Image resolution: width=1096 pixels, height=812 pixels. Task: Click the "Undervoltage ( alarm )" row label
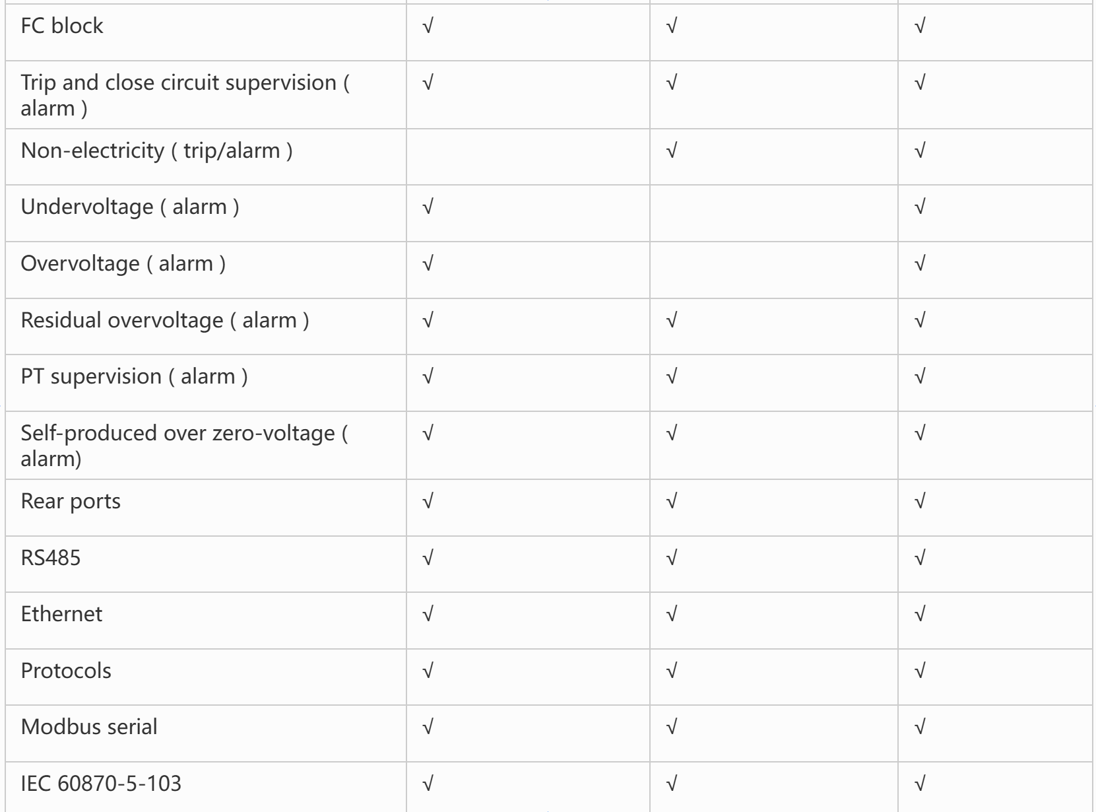pos(130,207)
